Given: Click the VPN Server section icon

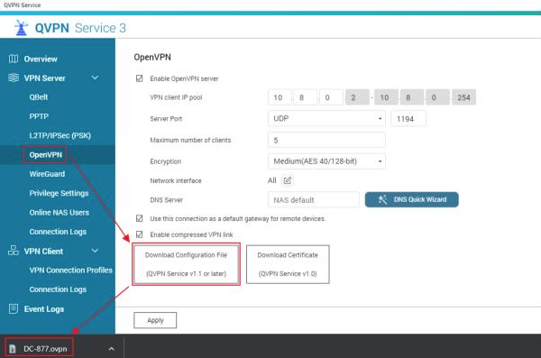Looking at the screenshot, I should (x=14, y=78).
